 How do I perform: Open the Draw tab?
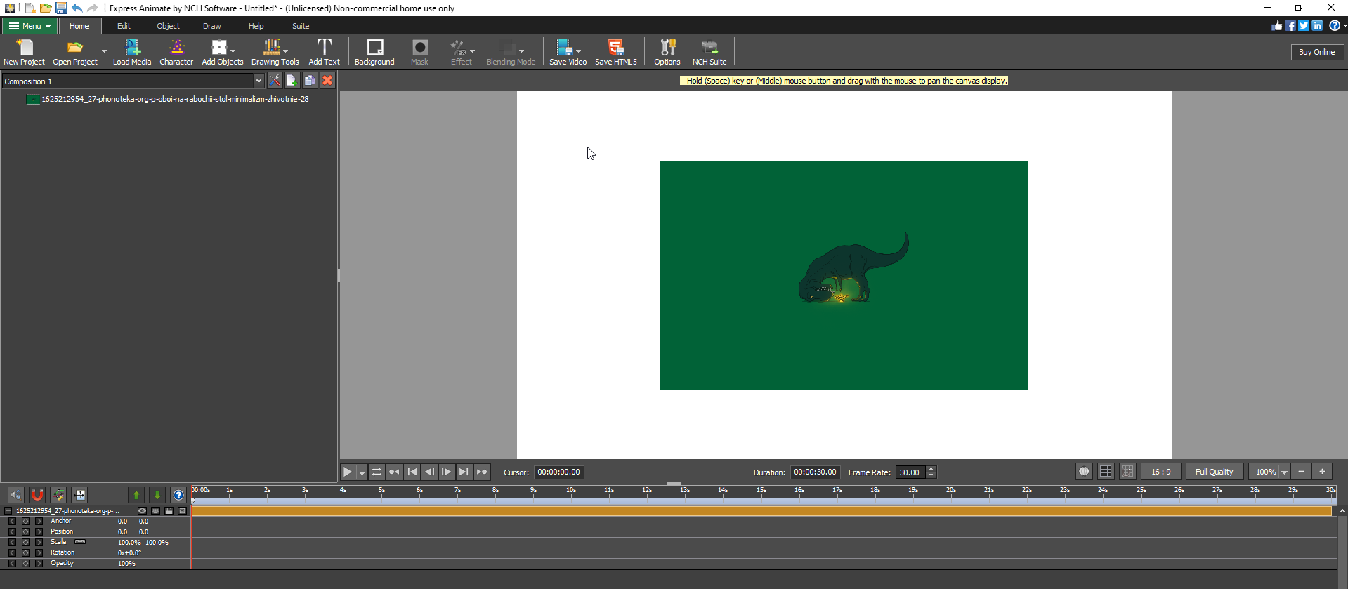[211, 26]
